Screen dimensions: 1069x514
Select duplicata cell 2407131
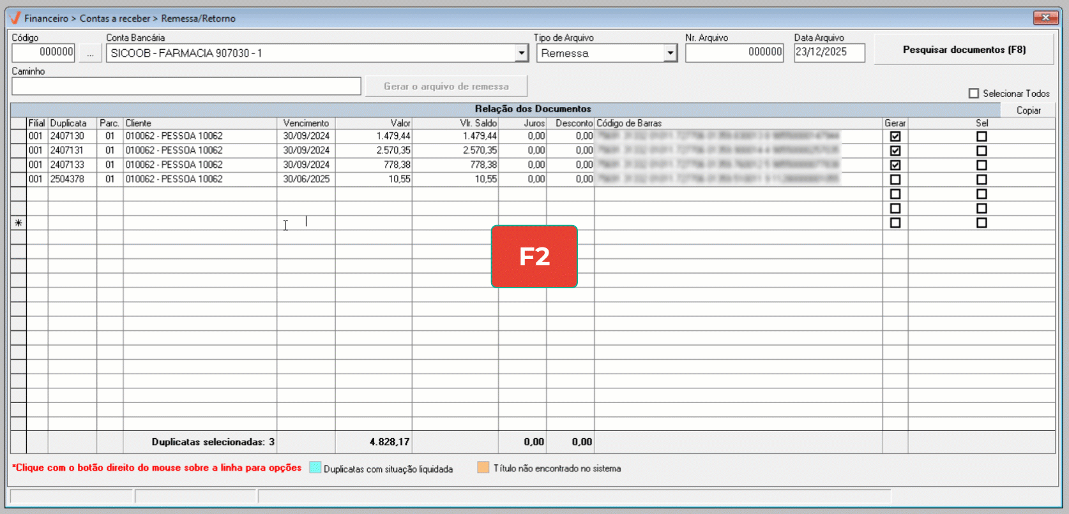click(x=72, y=151)
